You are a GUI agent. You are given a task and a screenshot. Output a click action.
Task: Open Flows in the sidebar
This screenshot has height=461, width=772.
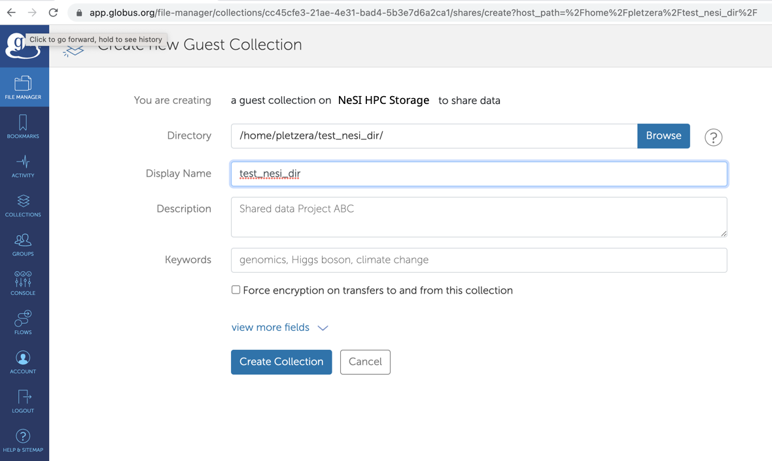point(24,323)
